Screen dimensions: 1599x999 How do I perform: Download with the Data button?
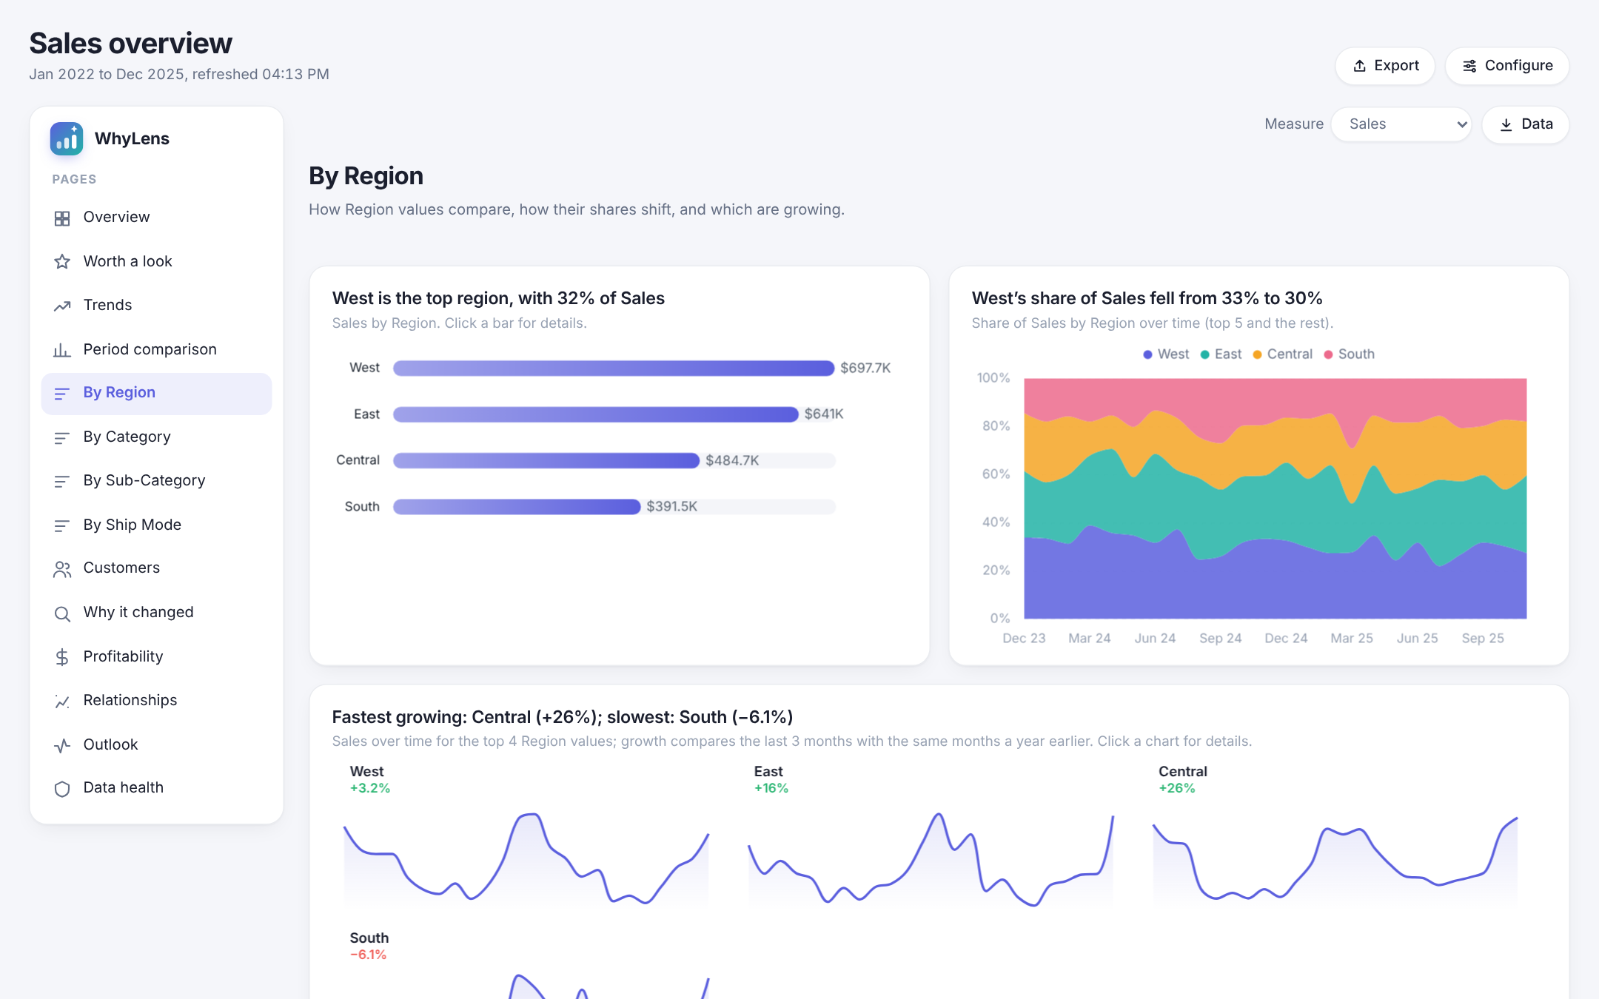coord(1526,124)
